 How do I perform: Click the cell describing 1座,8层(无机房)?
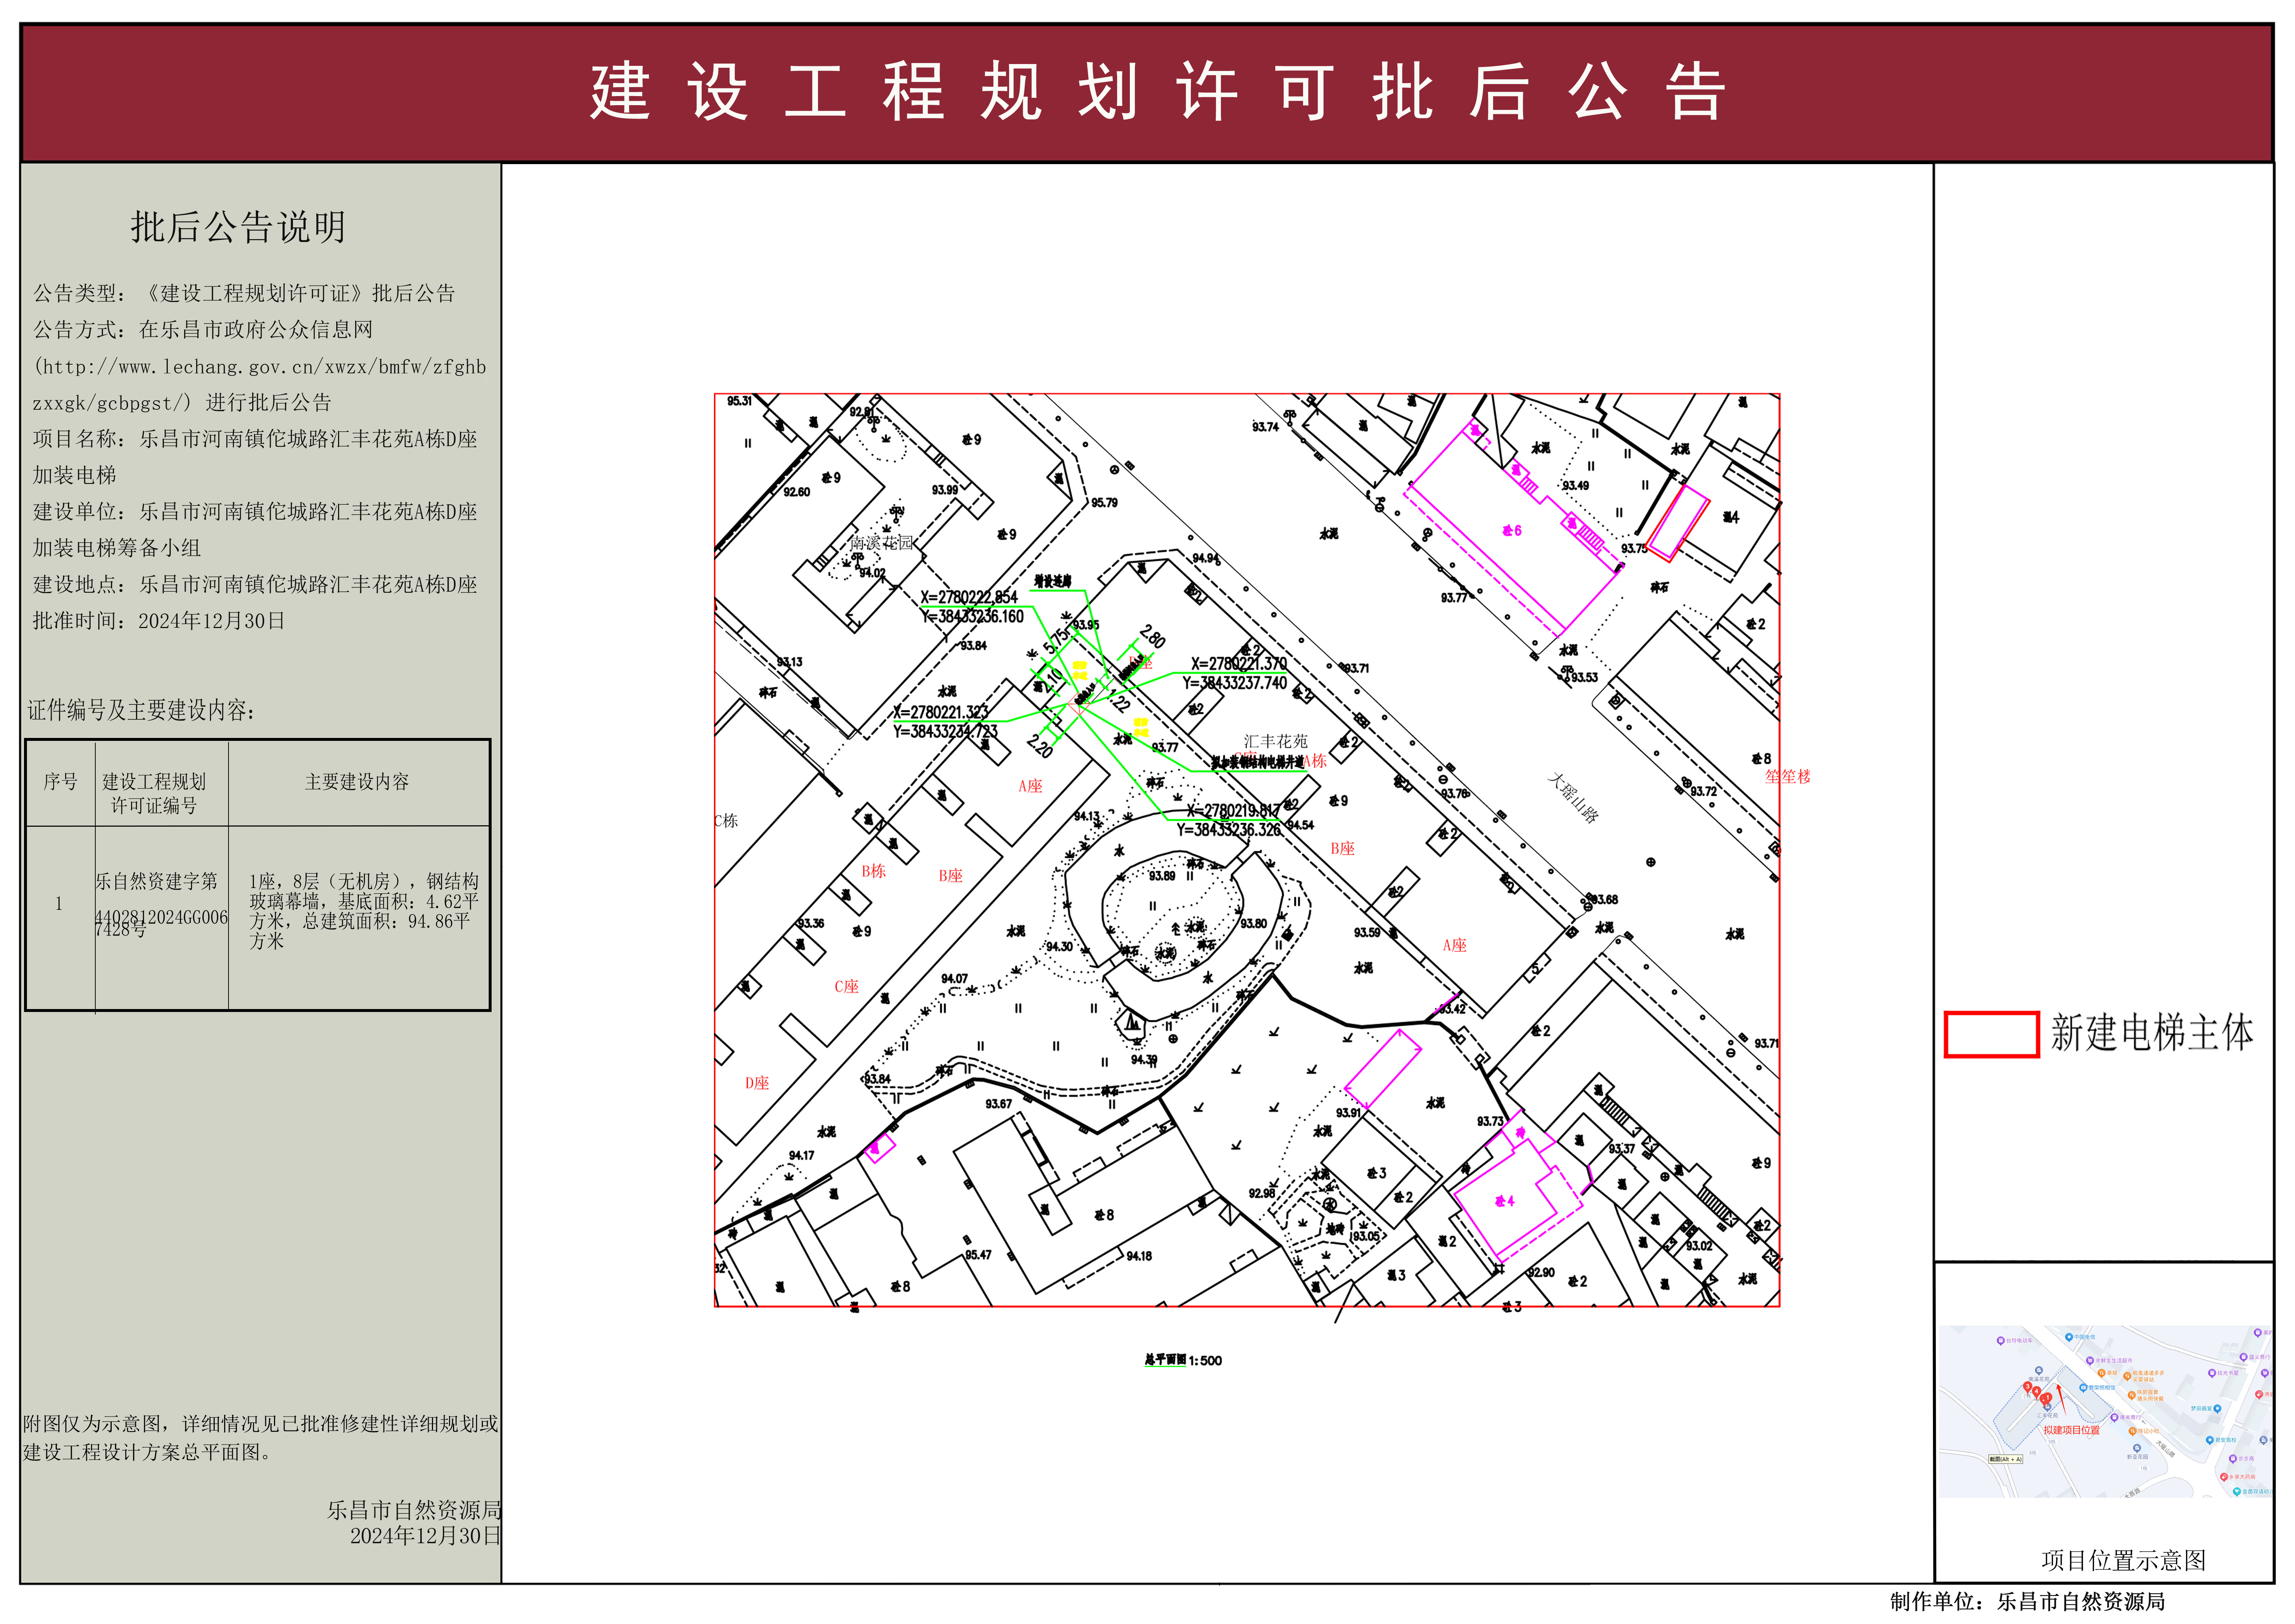(x=364, y=911)
